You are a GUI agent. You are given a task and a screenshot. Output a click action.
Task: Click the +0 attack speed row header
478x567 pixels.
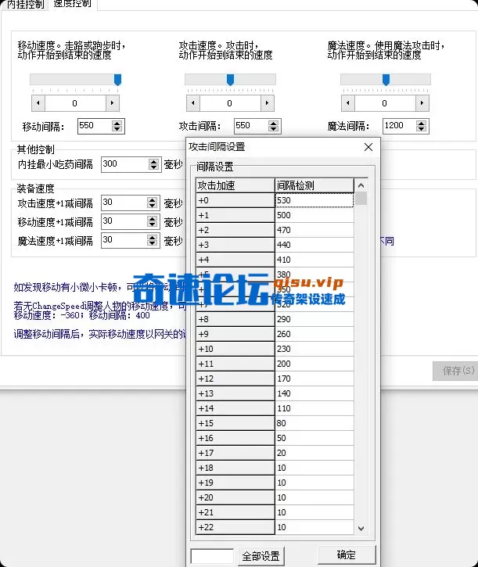click(235, 200)
